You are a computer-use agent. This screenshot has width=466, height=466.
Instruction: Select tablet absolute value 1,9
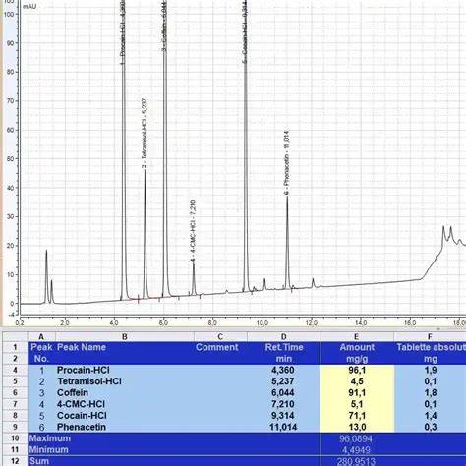click(x=431, y=370)
